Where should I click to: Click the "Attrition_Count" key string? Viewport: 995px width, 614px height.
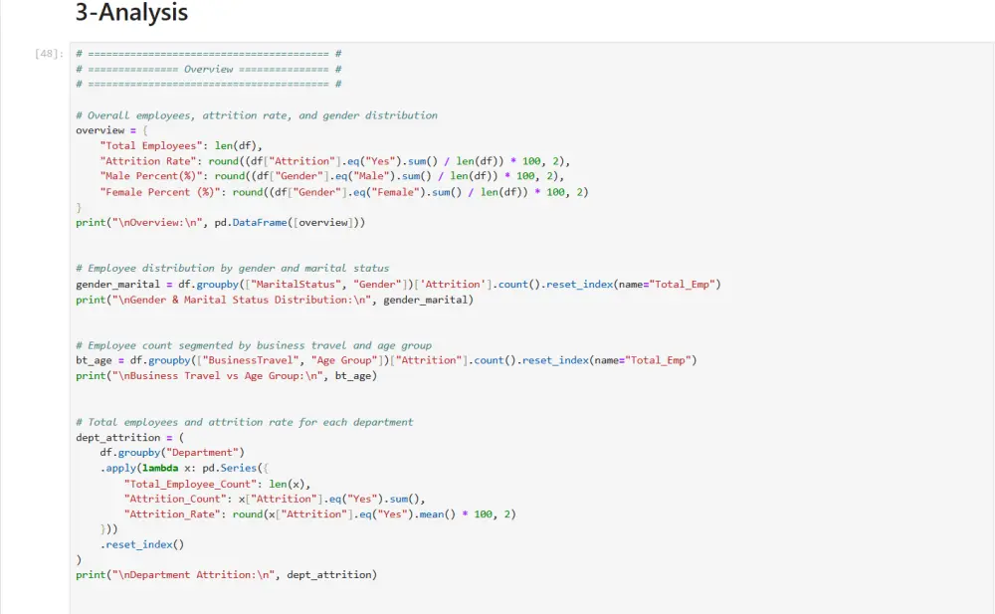[175, 499]
